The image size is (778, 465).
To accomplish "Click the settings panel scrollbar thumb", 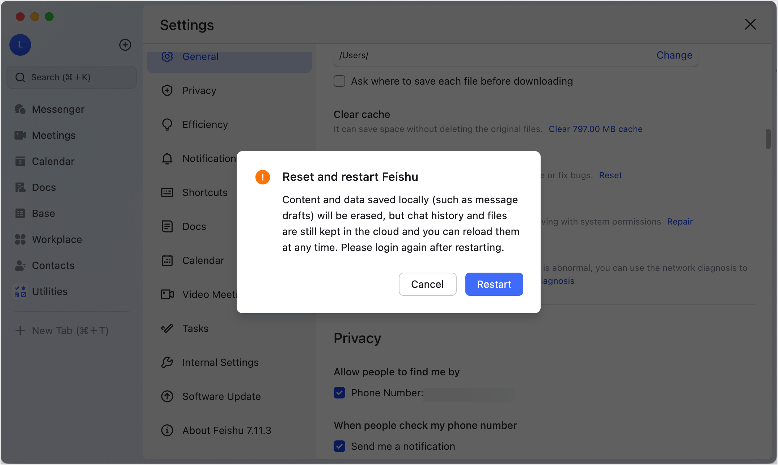I will tap(768, 139).
